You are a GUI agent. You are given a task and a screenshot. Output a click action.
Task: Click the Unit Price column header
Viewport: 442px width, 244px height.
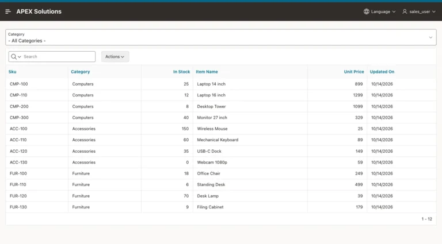tap(354, 72)
